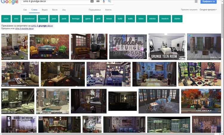Filter by the 'abandoned' chip
The height and width of the screenshot is (135, 224).
[x=29, y=19]
